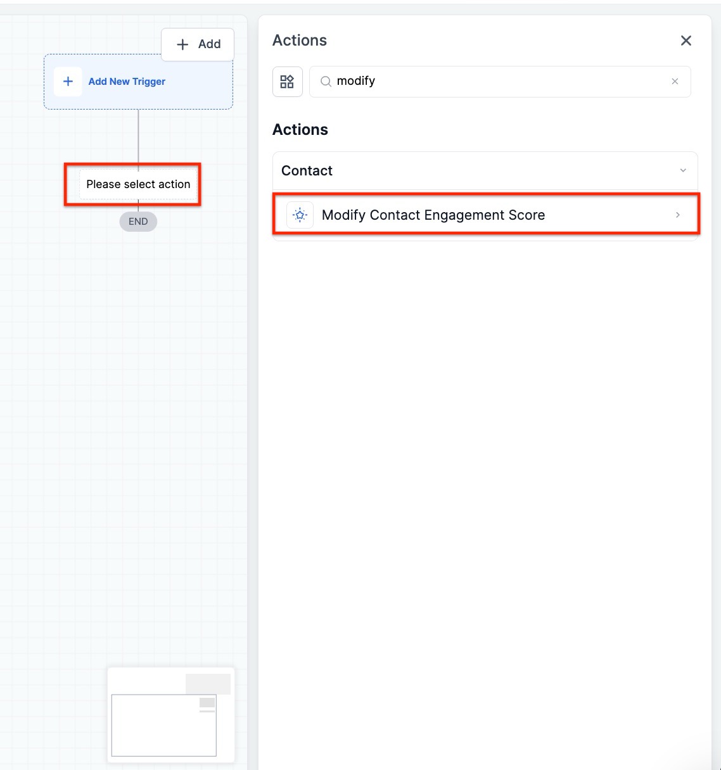This screenshot has width=721, height=770.
Task: Click the magnifier icon in the search box
Action: [x=326, y=82]
